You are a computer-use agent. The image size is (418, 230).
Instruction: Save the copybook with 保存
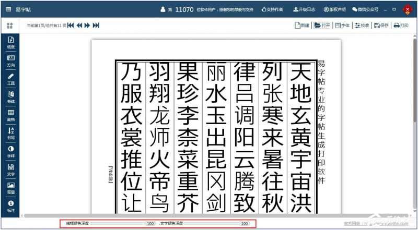tap(381, 25)
